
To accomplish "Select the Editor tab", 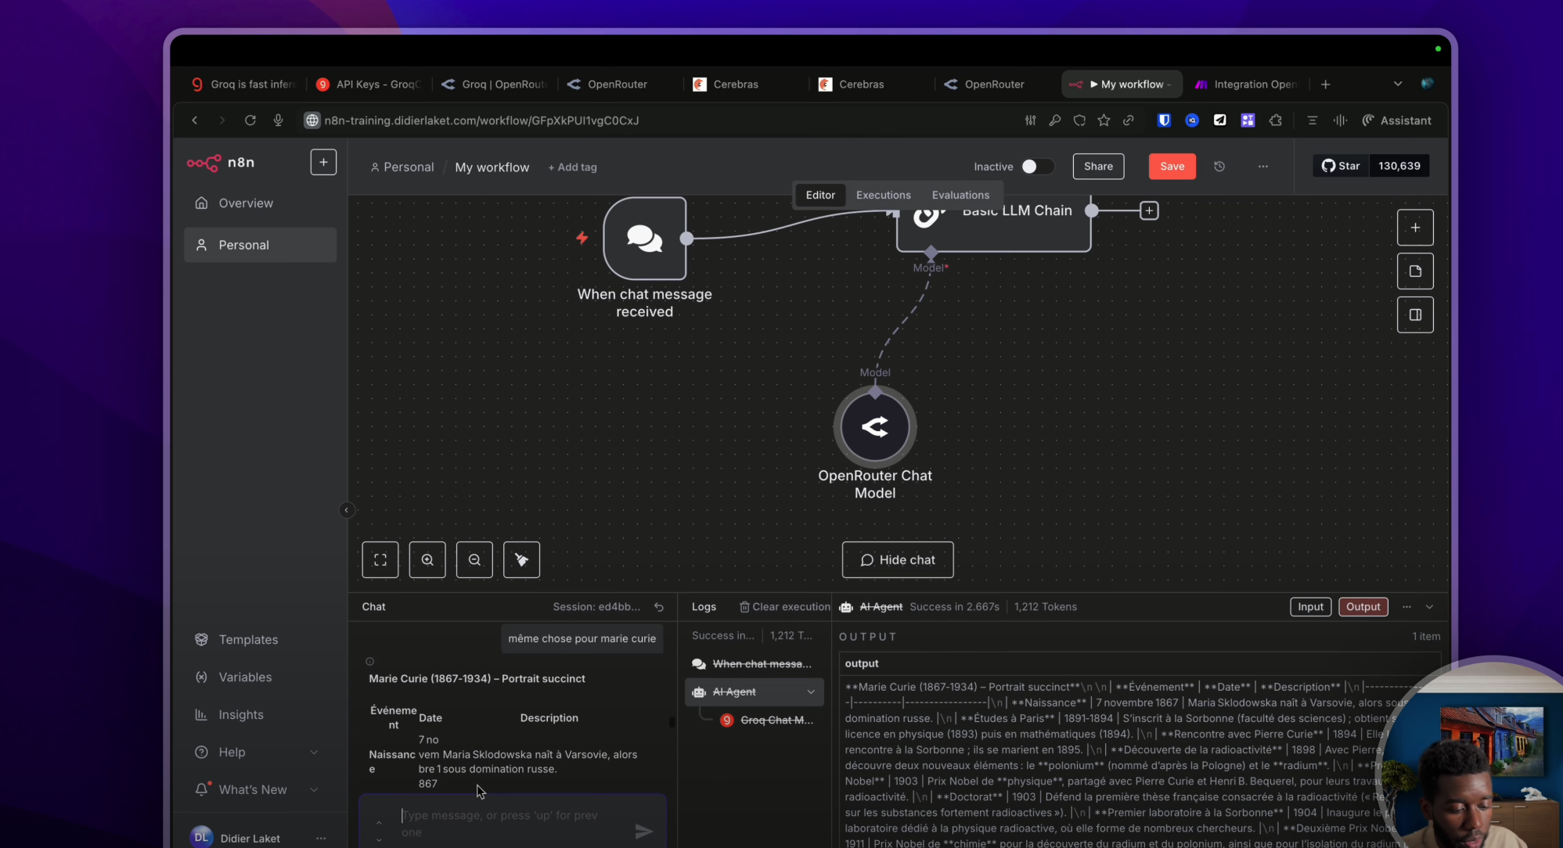I will (x=820, y=195).
